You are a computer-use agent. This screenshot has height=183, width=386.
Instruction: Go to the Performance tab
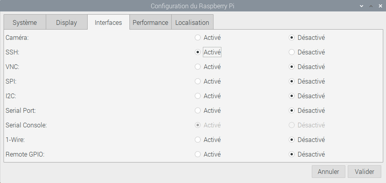150,22
